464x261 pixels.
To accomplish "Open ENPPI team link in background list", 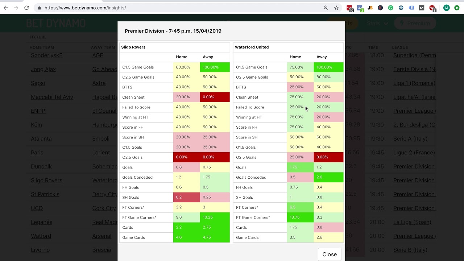I will click(39, 111).
